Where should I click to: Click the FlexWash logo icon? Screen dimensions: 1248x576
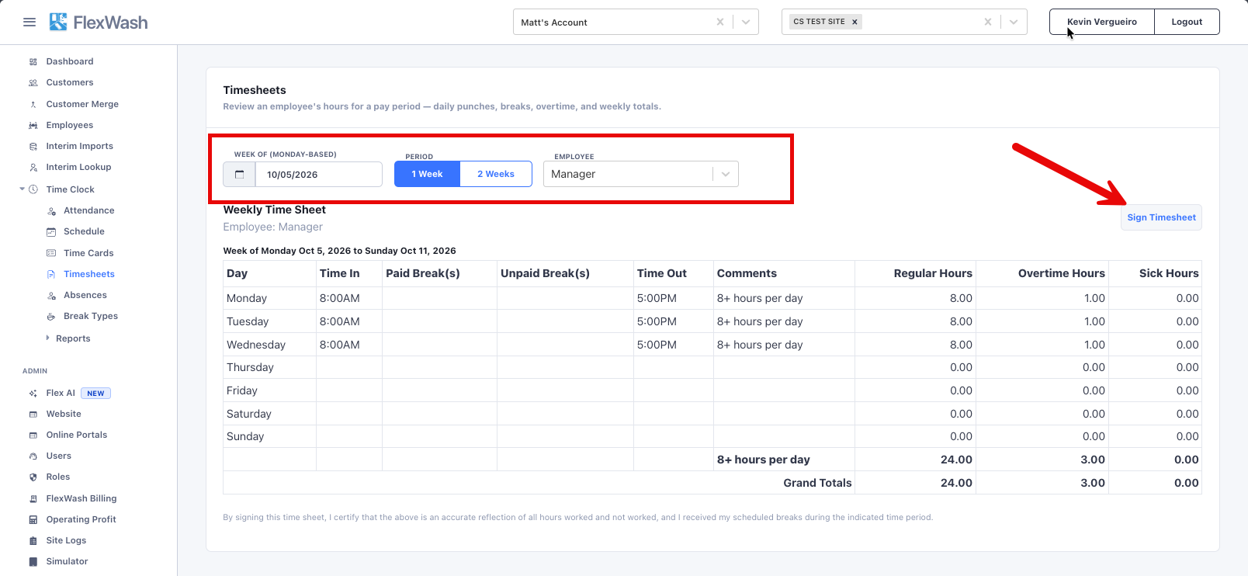58,23
